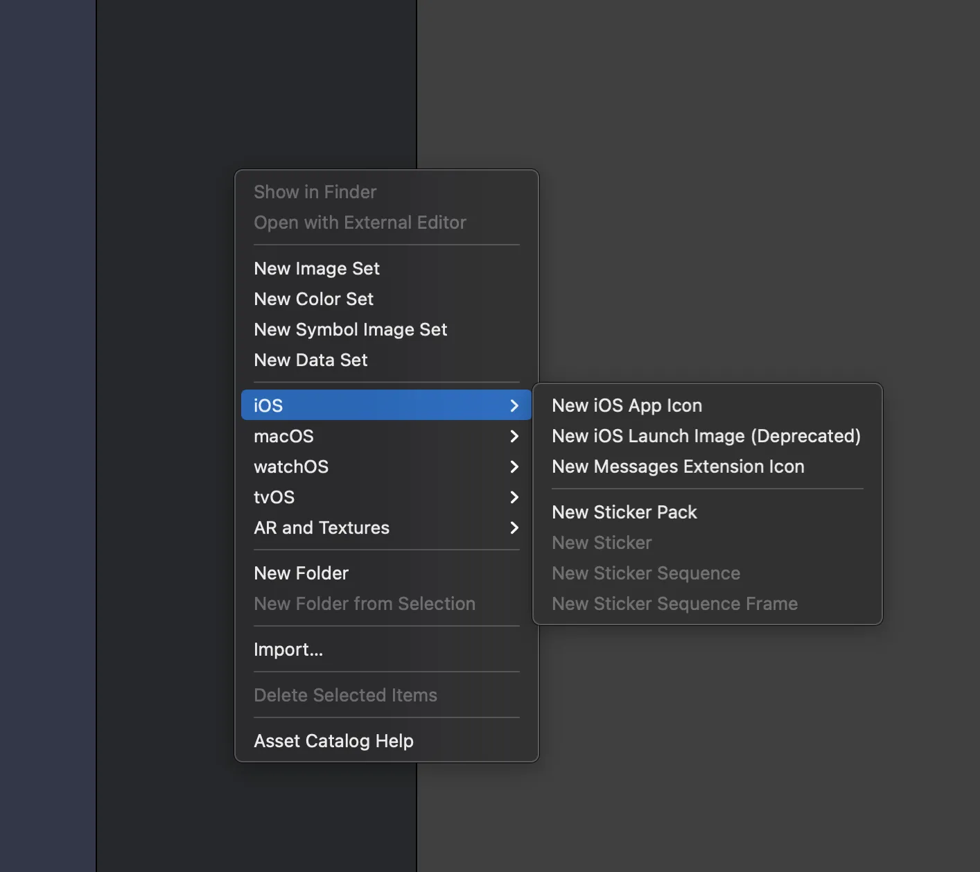The image size is (980, 872).
Task: Expand AR and Textures submenu entry
Action: pyautogui.click(x=387, y=527)
